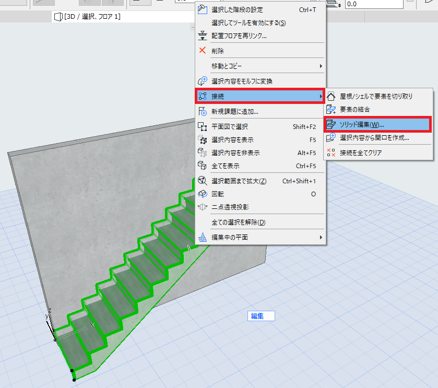Image resolution: width=438 pixels, height=388 pixels.
Task: Click the 編集 label in the 3D view
Action: coord(261,316)
